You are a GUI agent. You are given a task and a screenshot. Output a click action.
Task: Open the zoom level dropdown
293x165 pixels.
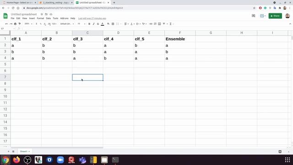click(x=28, y=24)
